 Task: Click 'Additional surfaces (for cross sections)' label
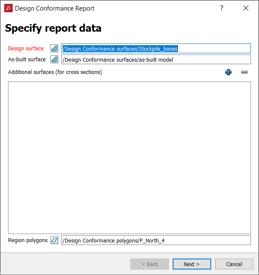pyautogui.click(x=55, y=72)
